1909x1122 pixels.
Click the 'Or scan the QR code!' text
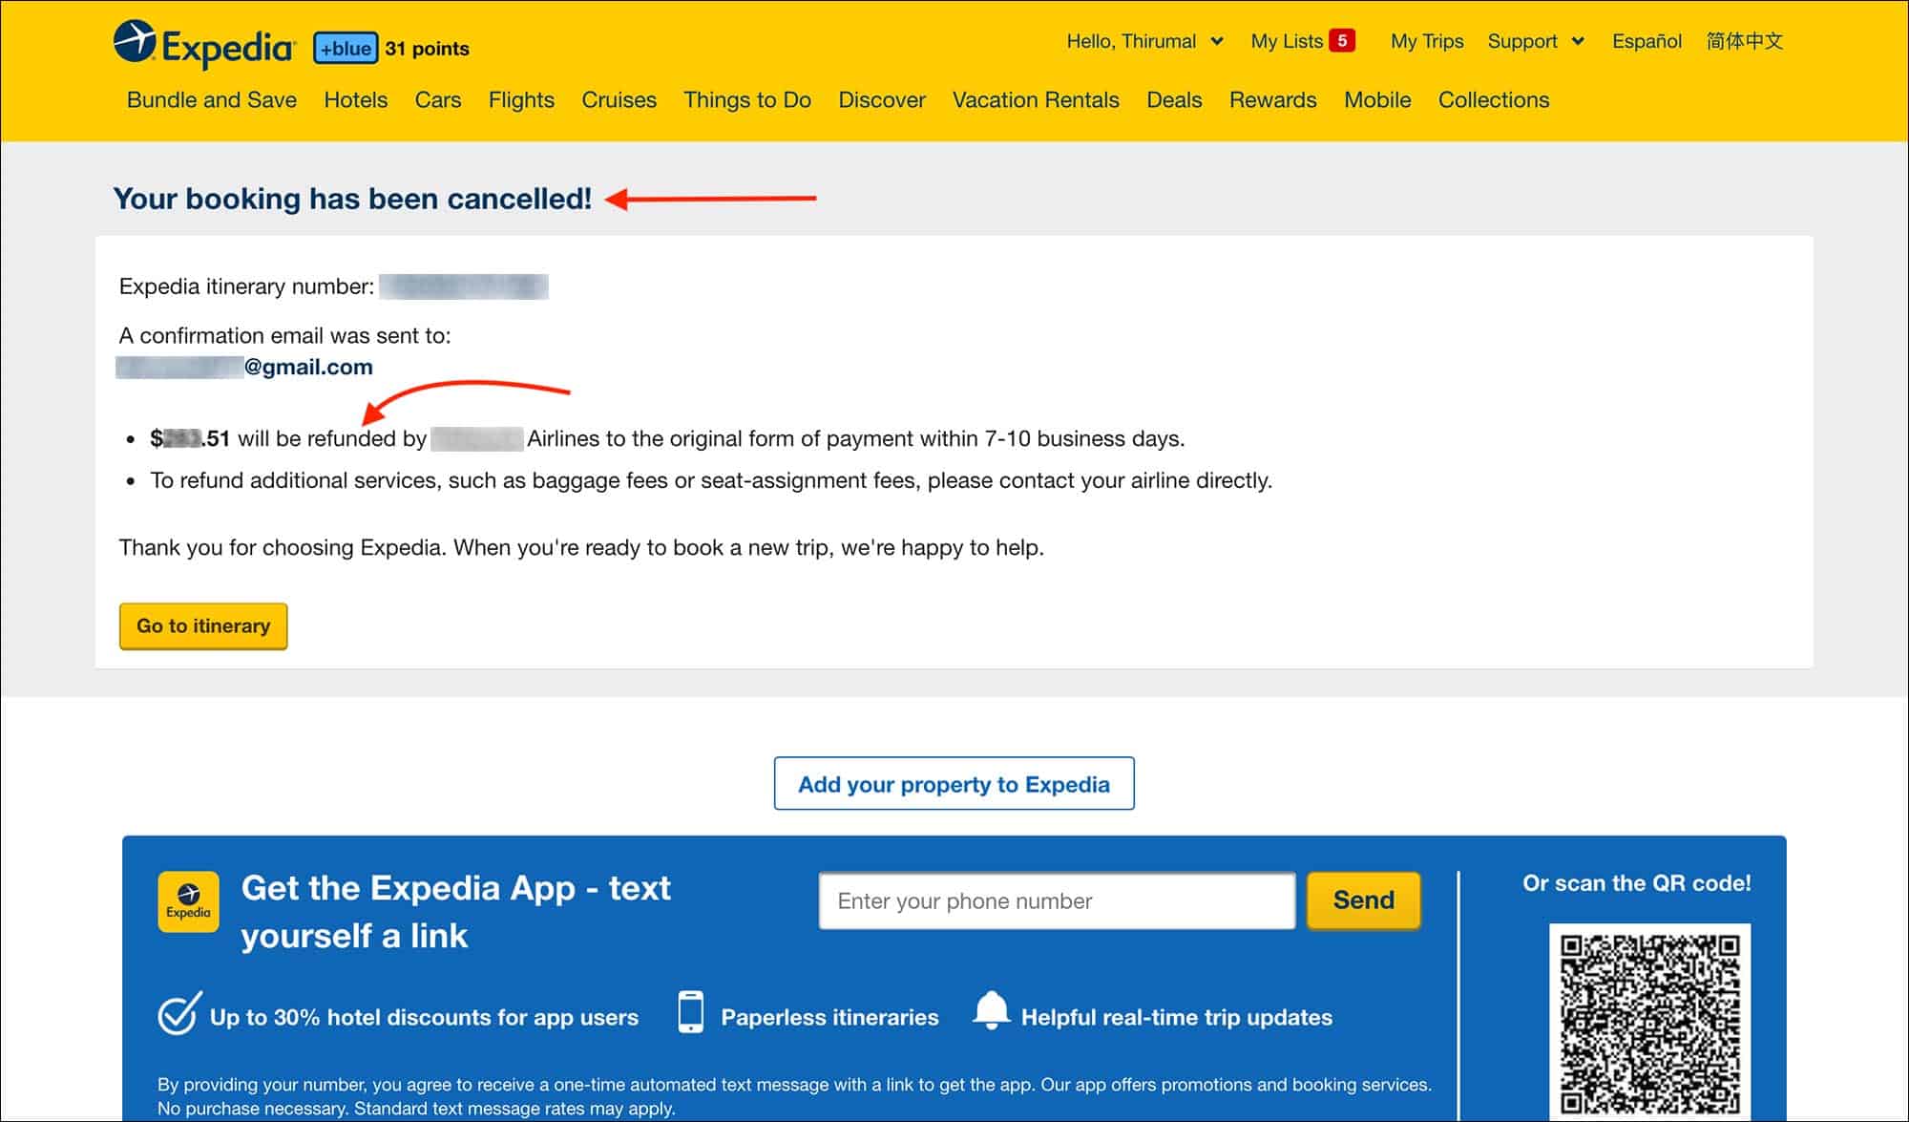pos(1637,883)
